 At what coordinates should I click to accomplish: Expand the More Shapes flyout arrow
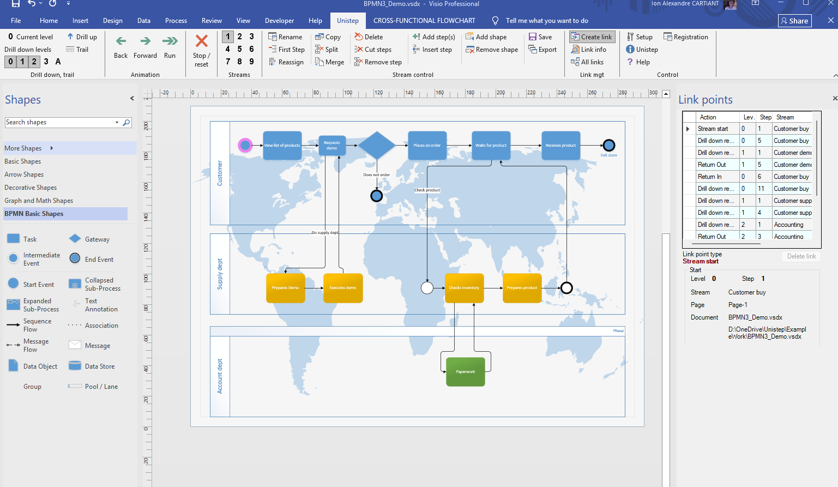pos(52,148)
